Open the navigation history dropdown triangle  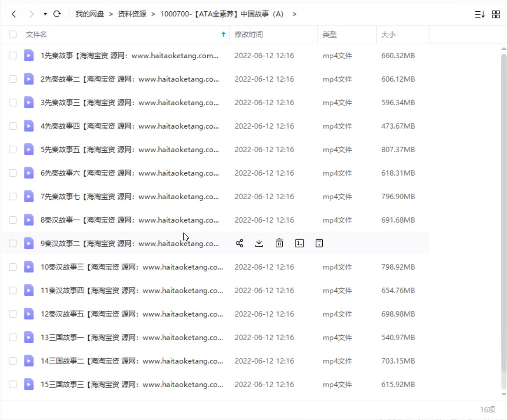pos(45,14)
